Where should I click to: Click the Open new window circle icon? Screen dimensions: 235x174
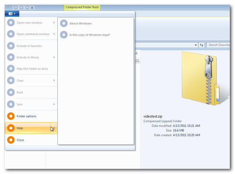click(x=11, y=23)
